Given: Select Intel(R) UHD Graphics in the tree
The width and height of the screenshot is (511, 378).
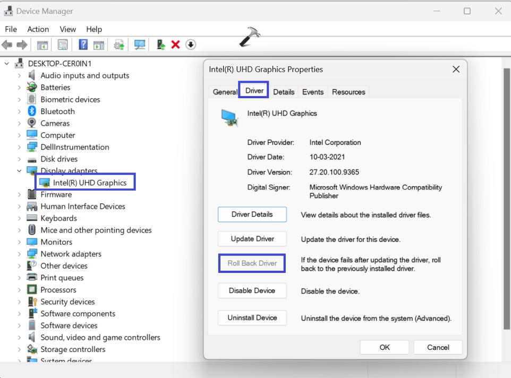Looking at the screenshot, I should tap(89, 183).
